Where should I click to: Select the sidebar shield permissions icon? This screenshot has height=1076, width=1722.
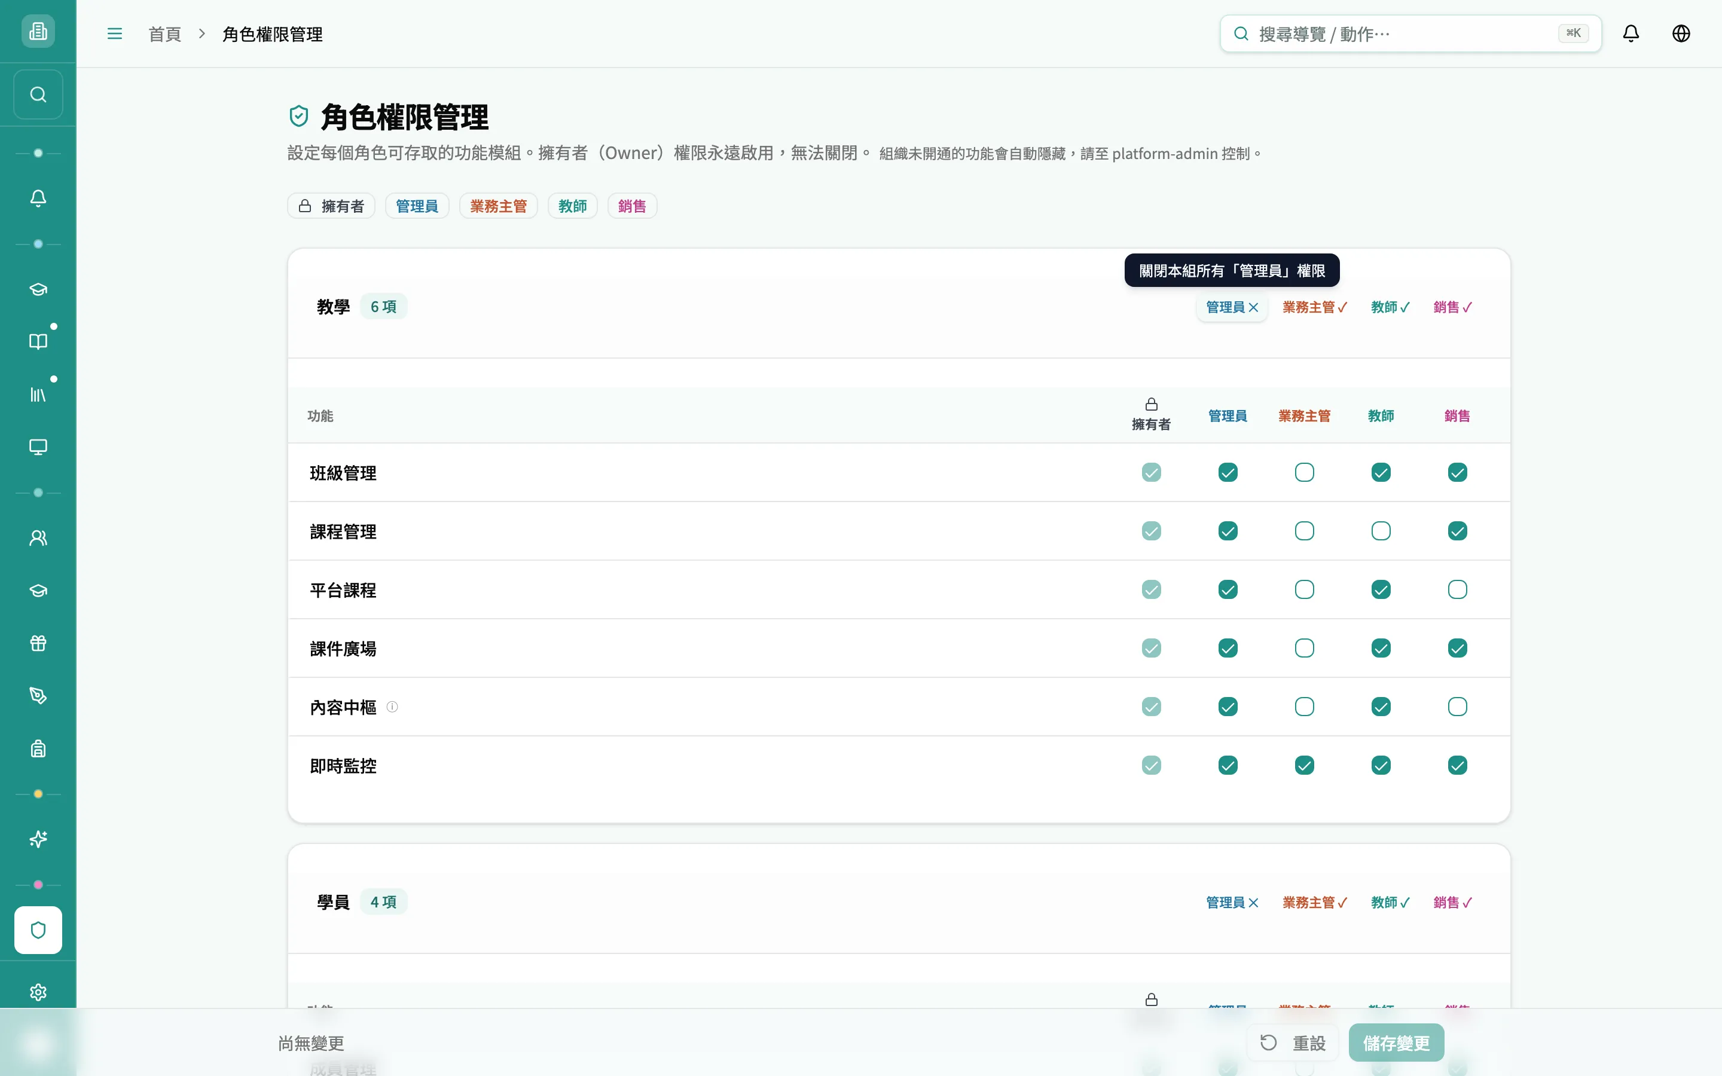[x=38, y=930]
